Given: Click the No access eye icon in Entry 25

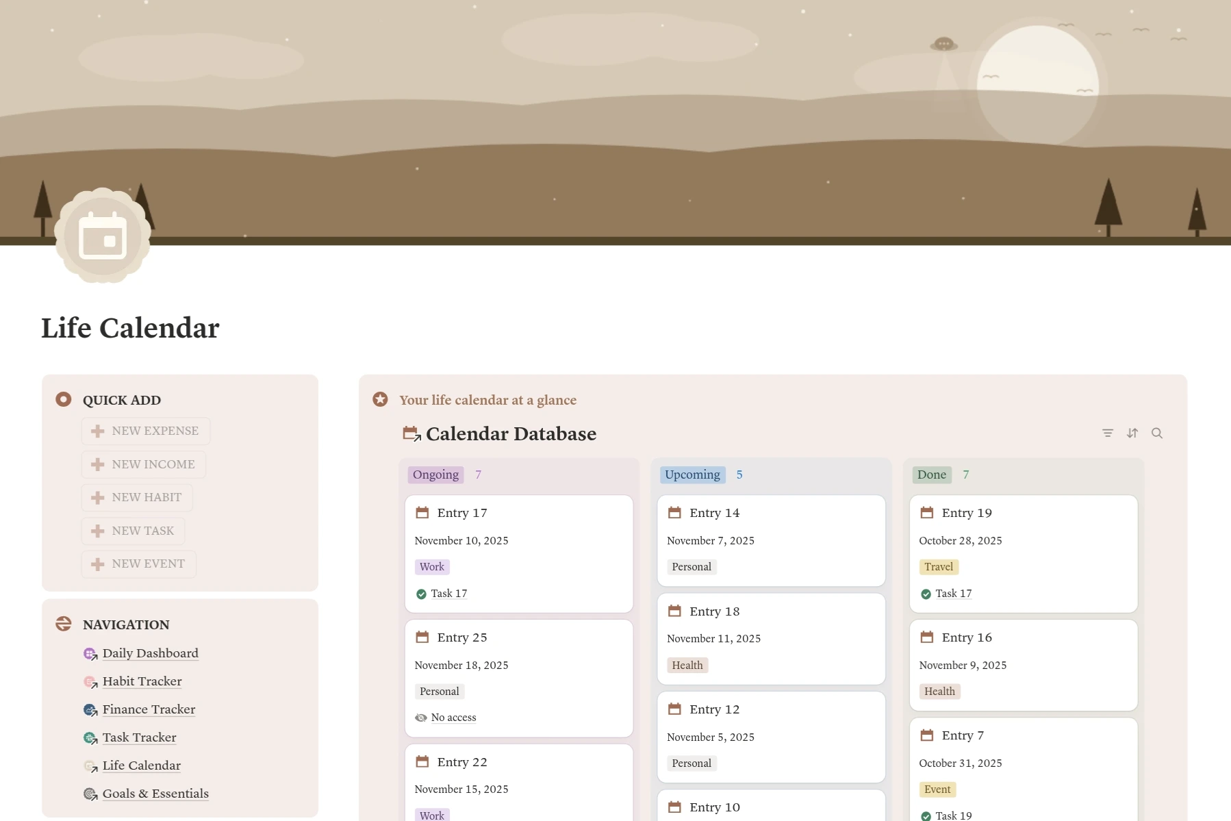Looking at the screenshot, I should tap(421, 718).
